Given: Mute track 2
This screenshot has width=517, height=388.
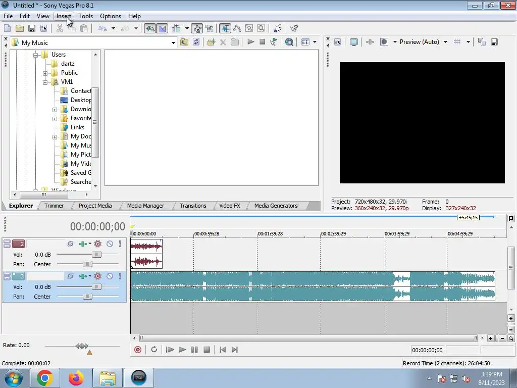Looking at the screenshot, I should click(x=110, y=244).
